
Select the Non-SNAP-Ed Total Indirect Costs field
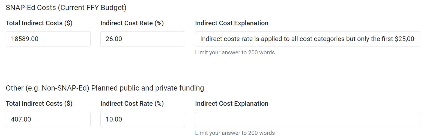48,119
